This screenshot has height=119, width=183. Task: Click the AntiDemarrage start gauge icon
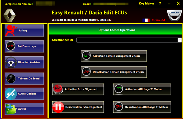11,46
